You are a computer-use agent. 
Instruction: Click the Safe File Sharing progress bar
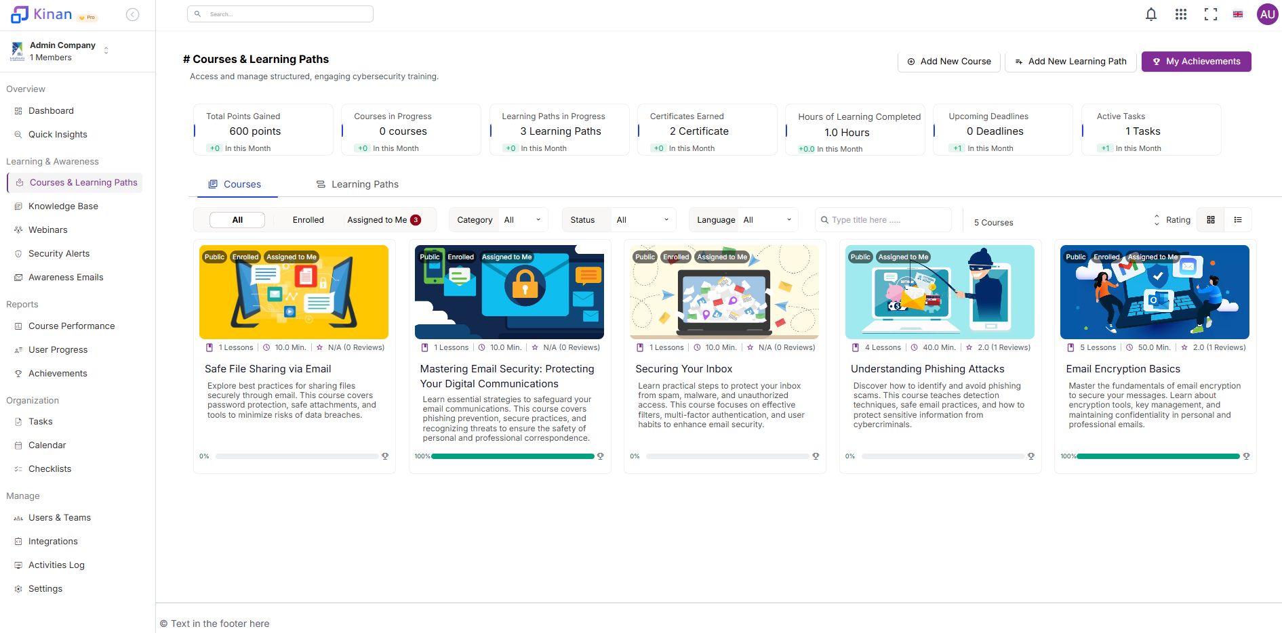296,456
